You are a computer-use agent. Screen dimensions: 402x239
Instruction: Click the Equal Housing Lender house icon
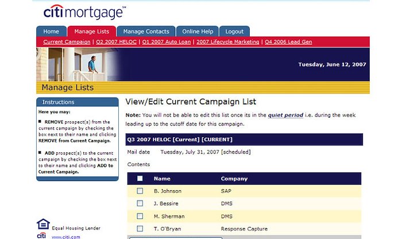pos(43,224)
